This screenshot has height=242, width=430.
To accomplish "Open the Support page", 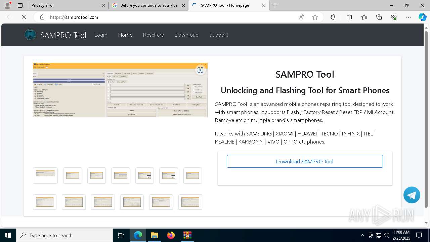I will pos(219,35).
